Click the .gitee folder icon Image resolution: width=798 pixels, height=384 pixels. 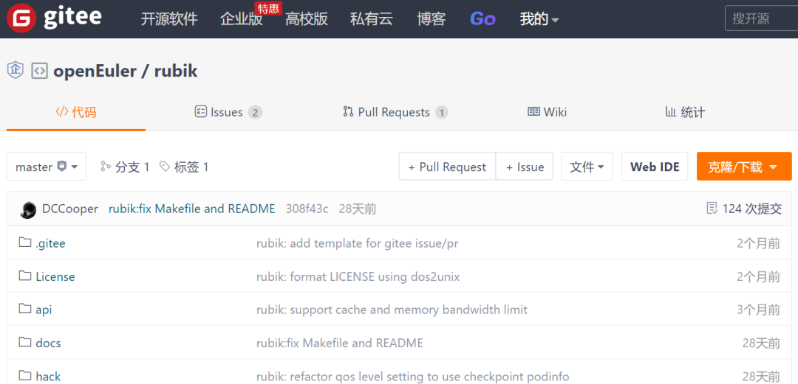point(25,242)
